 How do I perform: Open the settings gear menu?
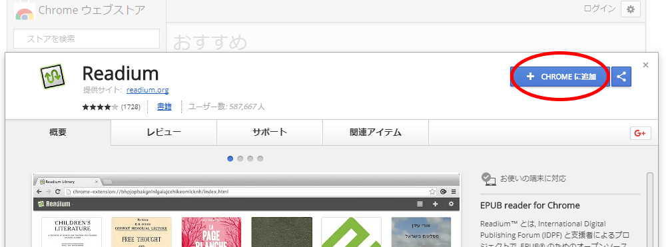pos(630,9)
